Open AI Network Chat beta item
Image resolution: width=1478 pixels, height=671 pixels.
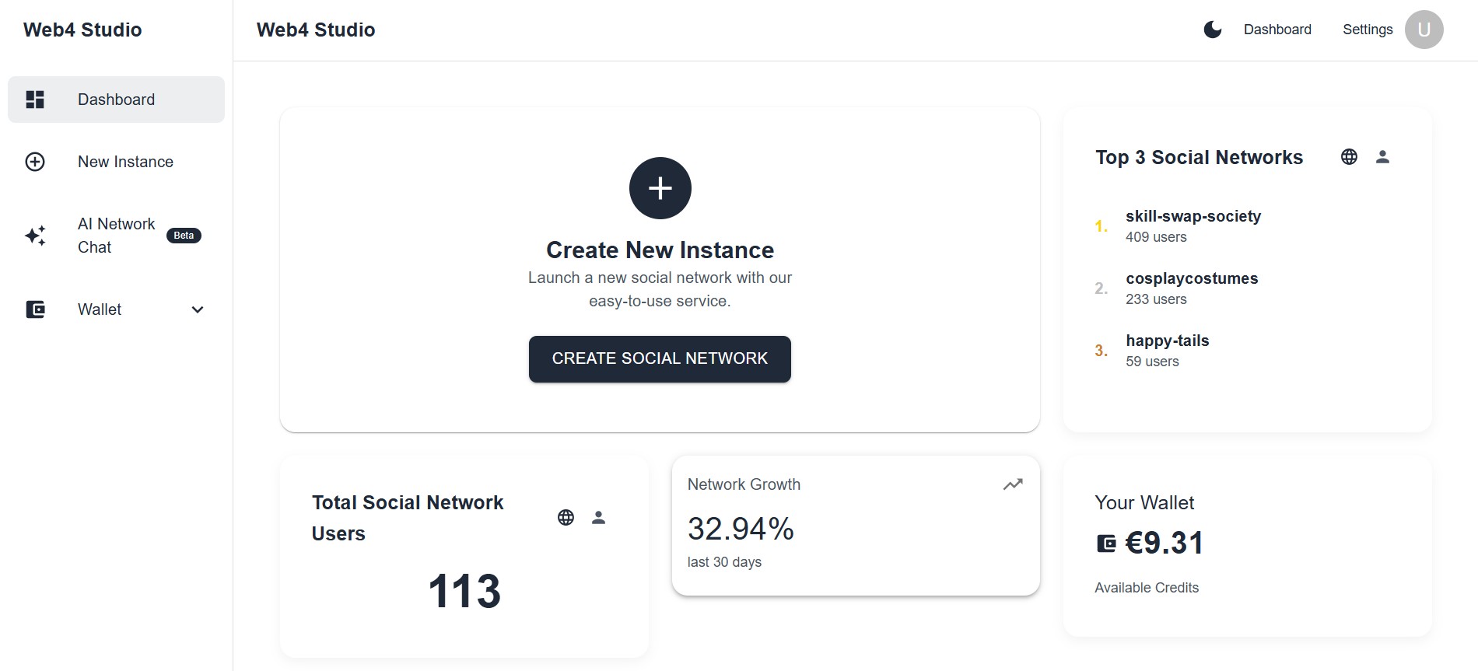[x=116, y=236]
